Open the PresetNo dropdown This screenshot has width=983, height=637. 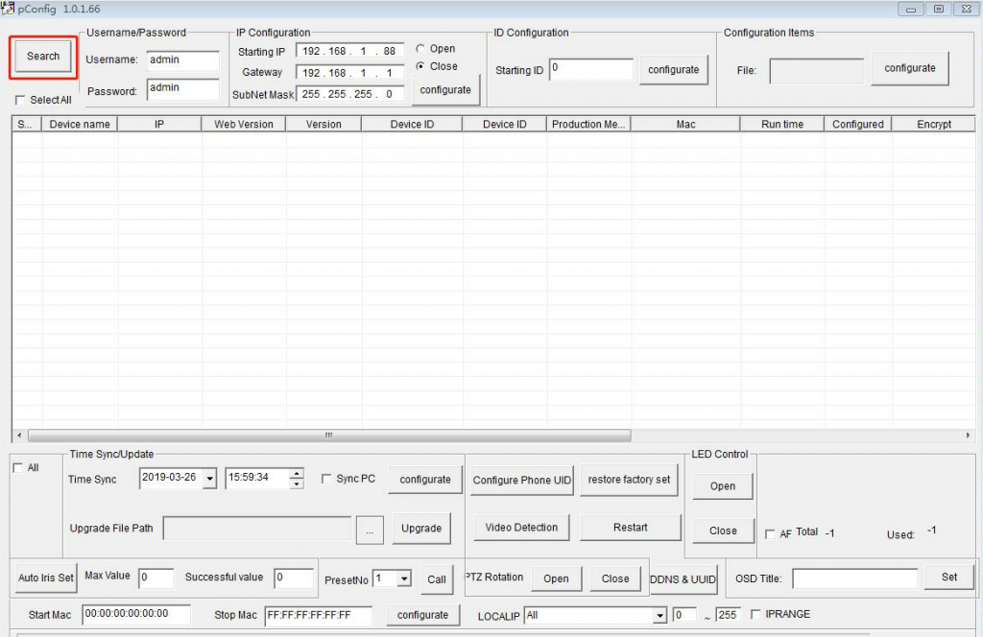point(404,578)
